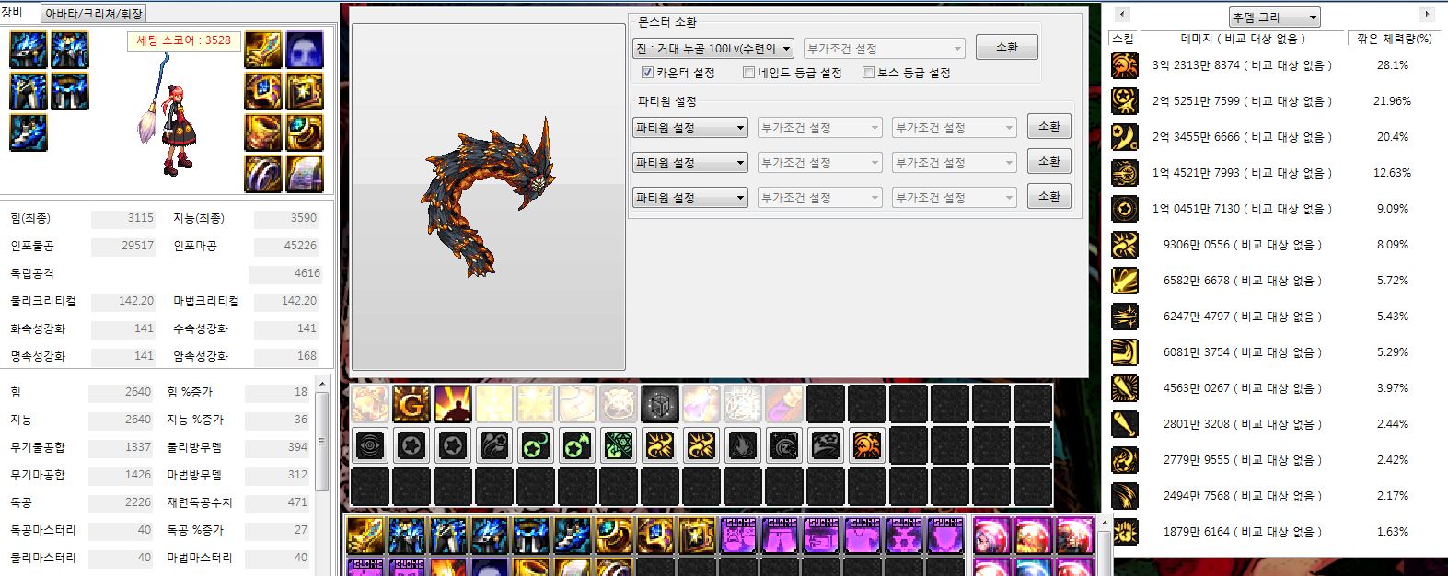This screenshot has width=1448, height=576.
Task: Open the 추뎀 크리 dropdown
Action: [1274, 17]
